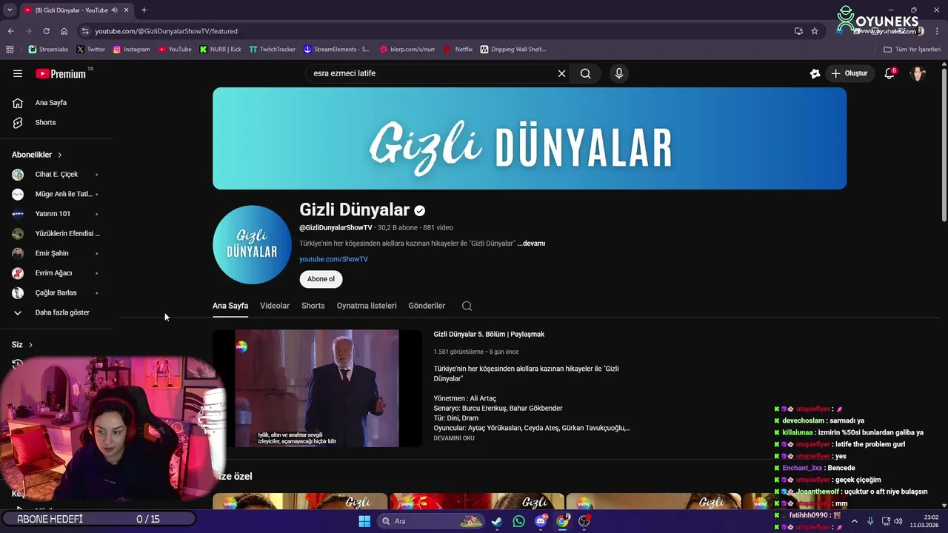The width and height of the screenshot is (948, 533).
Task: Switch to the Videolar tab
Action: click(x=275, y=306)
